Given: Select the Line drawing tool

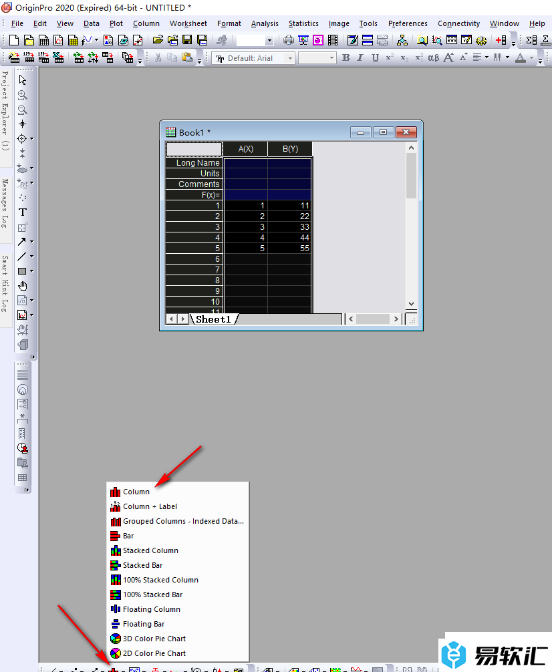Looking at the screenshot, I should [x=22, y=257].
